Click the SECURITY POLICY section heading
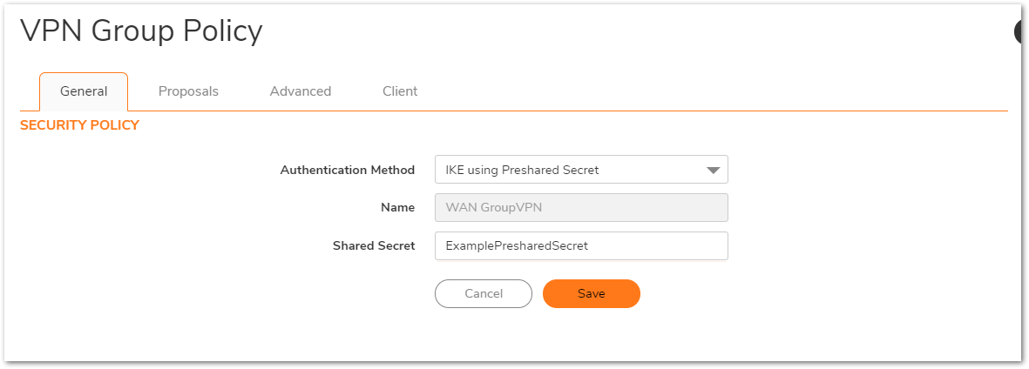The height and width of the screenshot is (369, 1029). pyautogui.click(x=79, y=125)
